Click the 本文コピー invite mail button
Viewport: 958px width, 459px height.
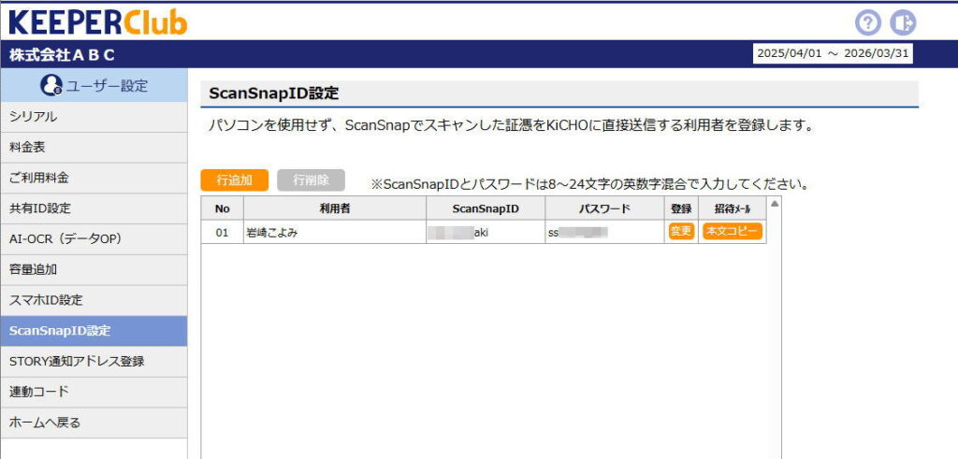732,232
